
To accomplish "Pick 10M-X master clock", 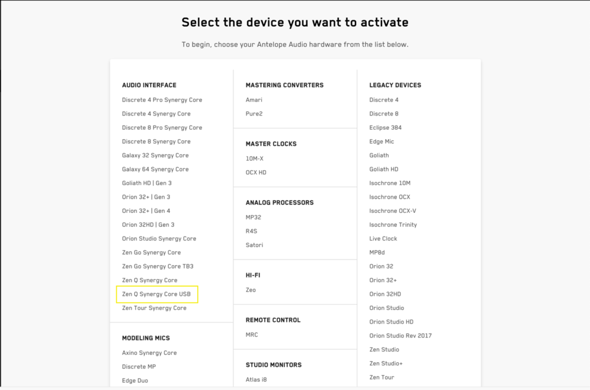I will (x=254, y=159).
